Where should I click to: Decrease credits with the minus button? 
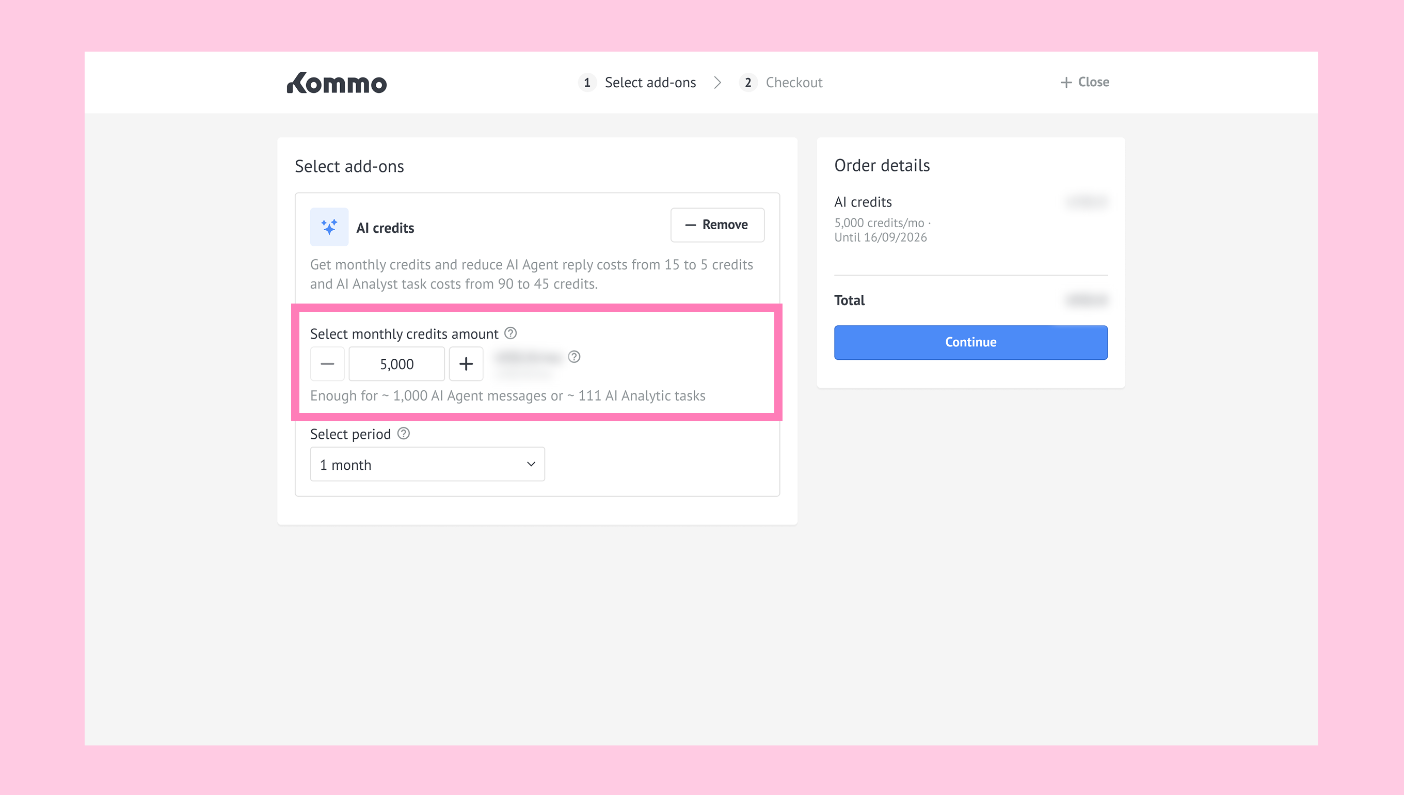pyautogui.click(x=328, y=363)
